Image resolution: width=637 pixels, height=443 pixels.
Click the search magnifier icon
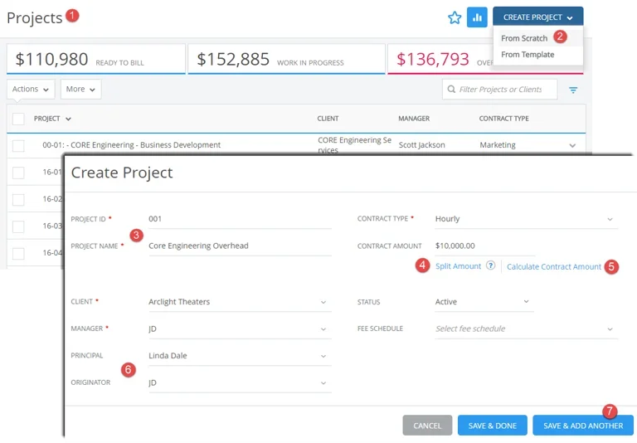click(x=451, y=89)
